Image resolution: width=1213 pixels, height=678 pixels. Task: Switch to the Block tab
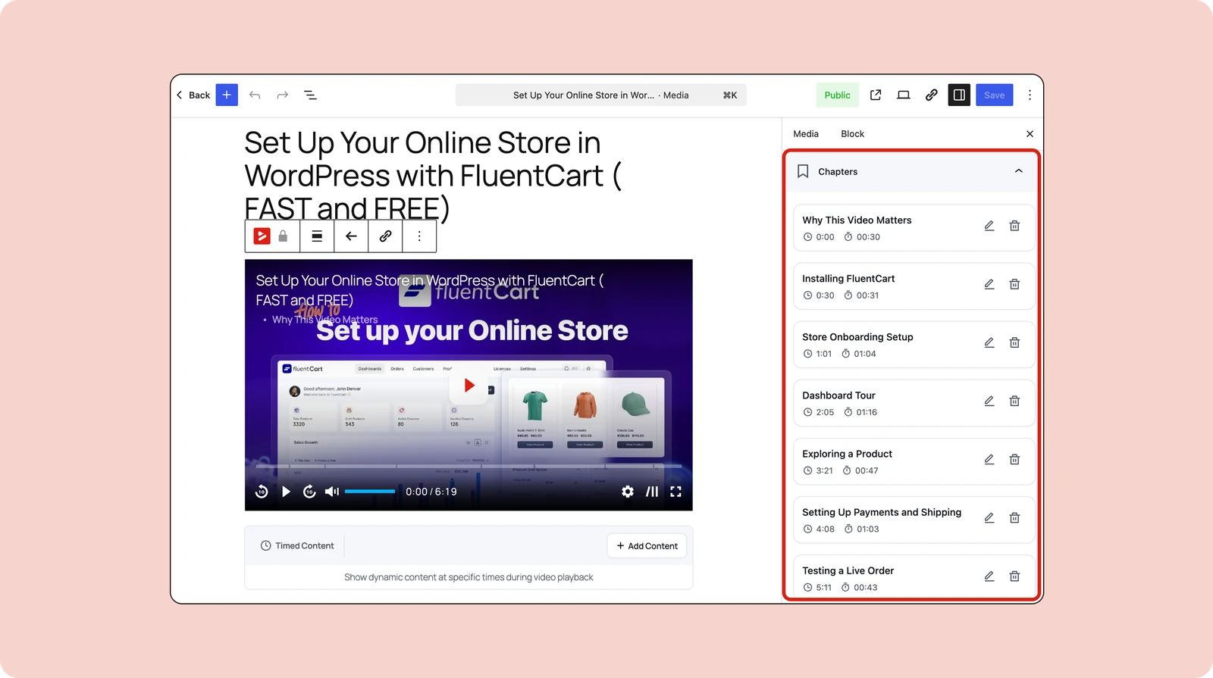pyautogui.click(x=852, y=134)
